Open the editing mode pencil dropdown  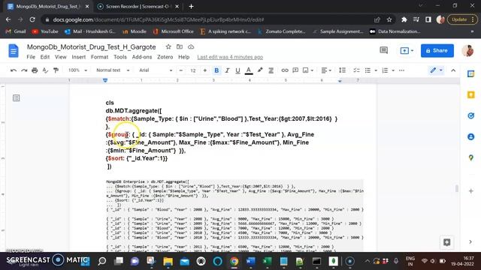(x=436, y=70)
